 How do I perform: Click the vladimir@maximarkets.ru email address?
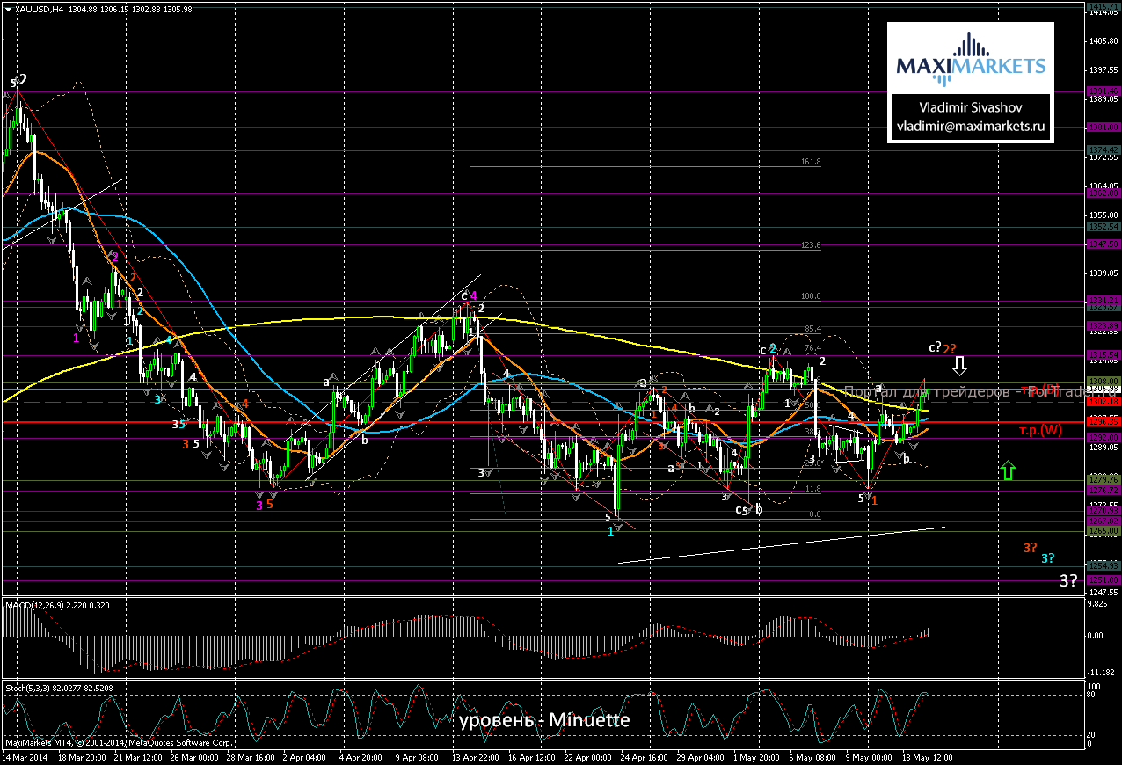point(970,126)
